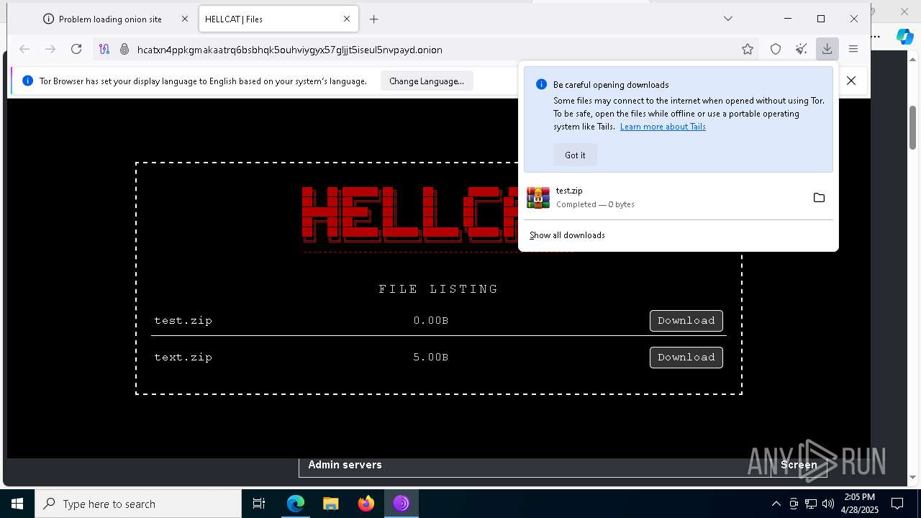
Task: Open File Explorer from taskbar
Action: [331, 504]
